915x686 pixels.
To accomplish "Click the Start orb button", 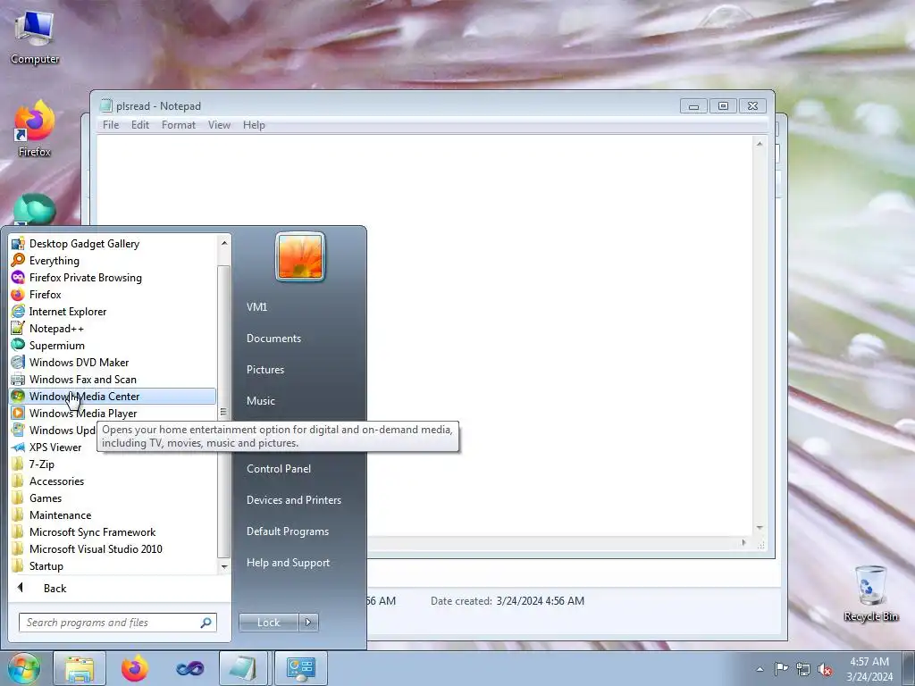I will coord(23,668).
